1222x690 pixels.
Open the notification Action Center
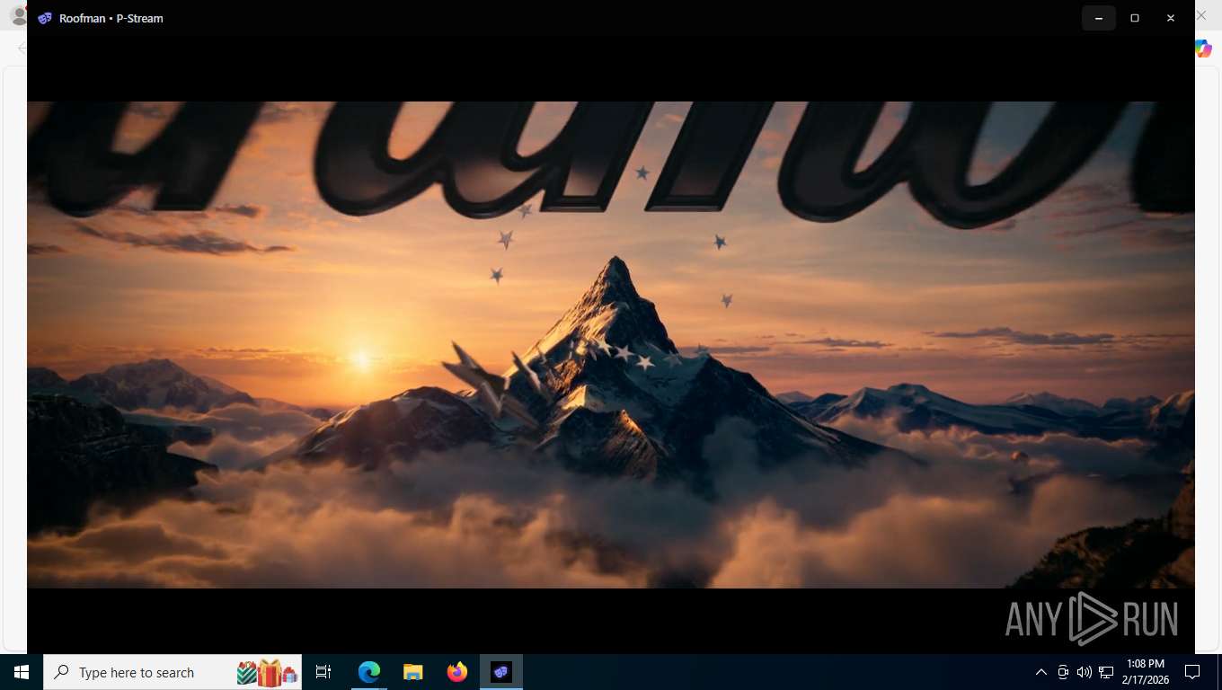1192,672
